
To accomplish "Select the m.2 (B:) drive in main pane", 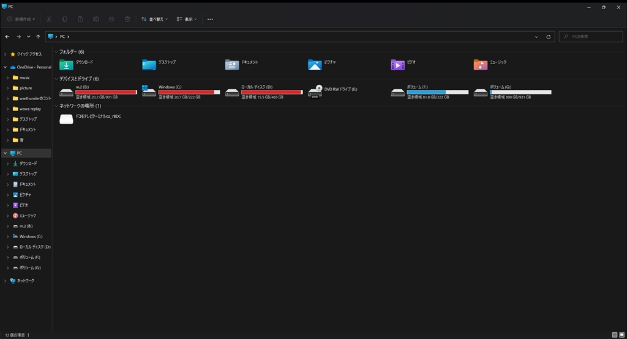I will click(98, 92).
